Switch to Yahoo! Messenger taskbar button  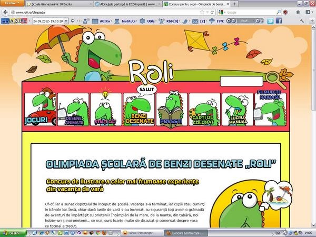pyautogui.click(x=142, y=233)
